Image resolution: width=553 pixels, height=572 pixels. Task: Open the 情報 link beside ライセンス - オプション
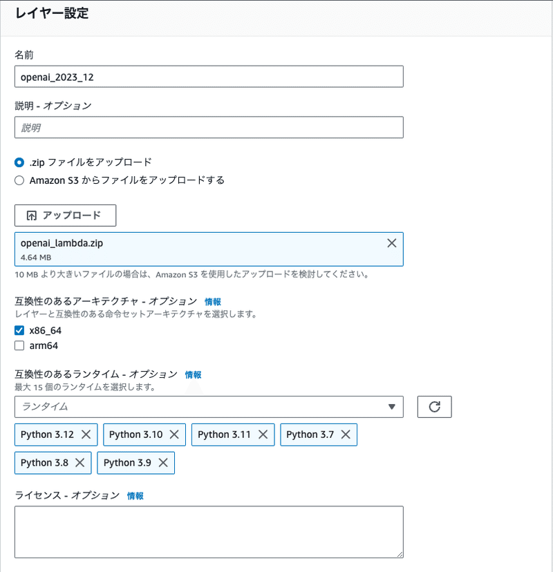(136, 495)
